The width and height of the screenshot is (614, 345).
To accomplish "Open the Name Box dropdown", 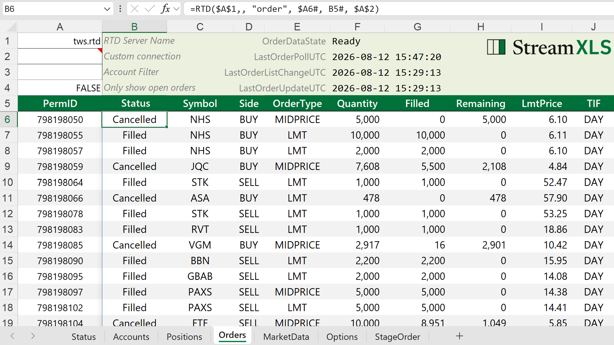I will tap(107, 9).
